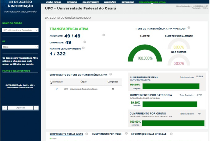
Task: Open the Informações Classificadas tab
Action: click(x=149, y=134)
